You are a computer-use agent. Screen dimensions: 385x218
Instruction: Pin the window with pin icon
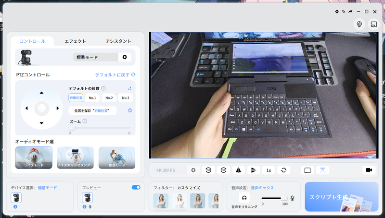pyautogui.click(x=344, y=12)
